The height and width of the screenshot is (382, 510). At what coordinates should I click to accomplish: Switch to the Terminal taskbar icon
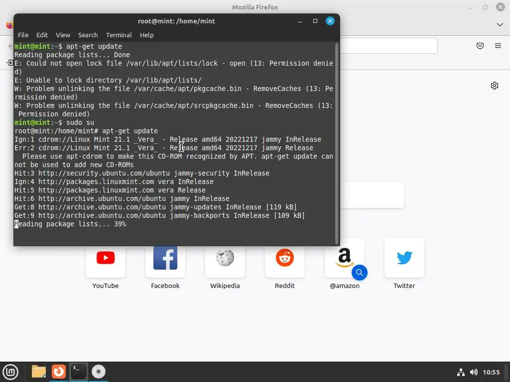click(79, 372)
